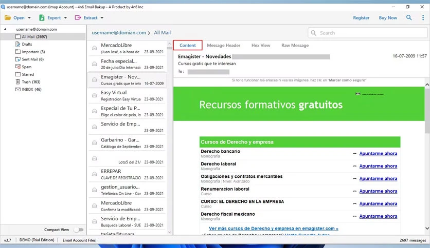Click the All Mail folder icon
430x248 pixels.
[18, 36]
